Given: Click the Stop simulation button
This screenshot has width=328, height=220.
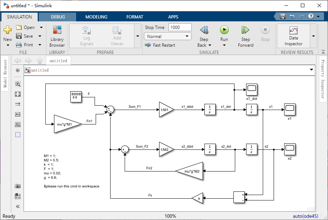Looking at the screenshot, I should [x=265, y=33].
